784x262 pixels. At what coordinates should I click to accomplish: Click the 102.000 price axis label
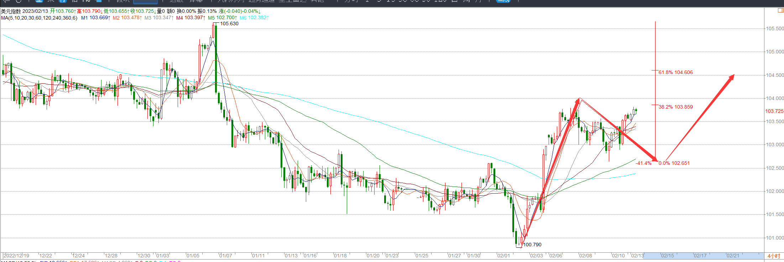tap(775, 191)
